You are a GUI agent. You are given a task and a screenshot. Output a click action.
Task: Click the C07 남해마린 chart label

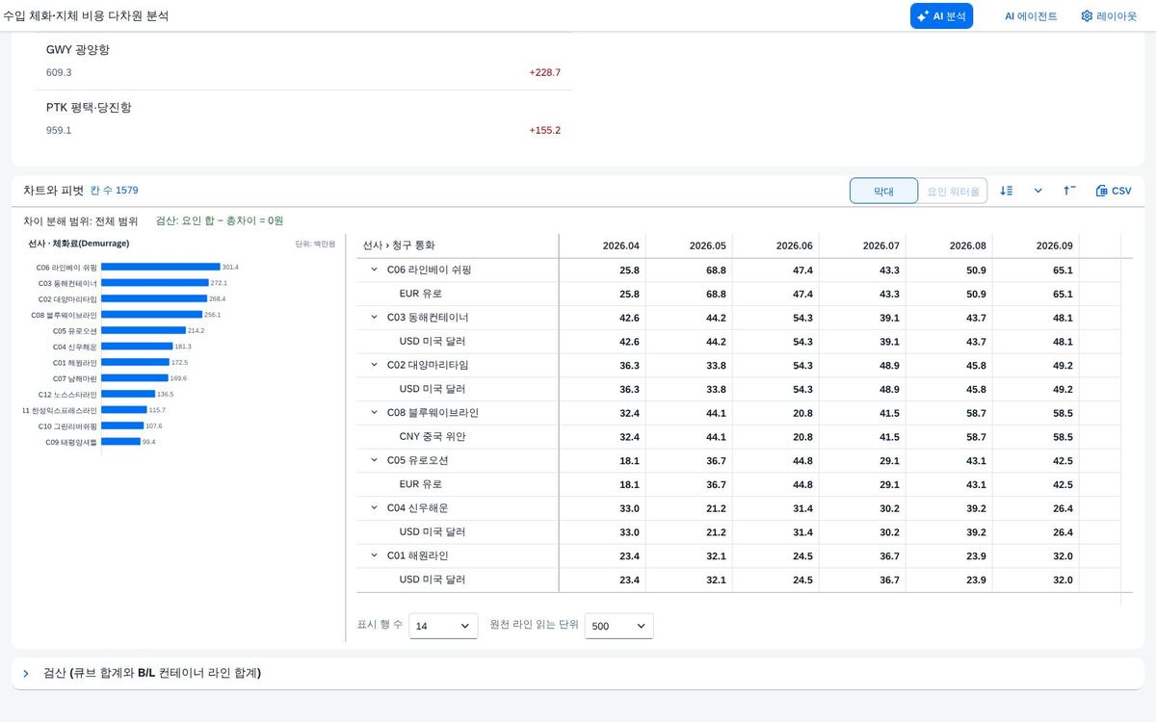tap(75, 378)
